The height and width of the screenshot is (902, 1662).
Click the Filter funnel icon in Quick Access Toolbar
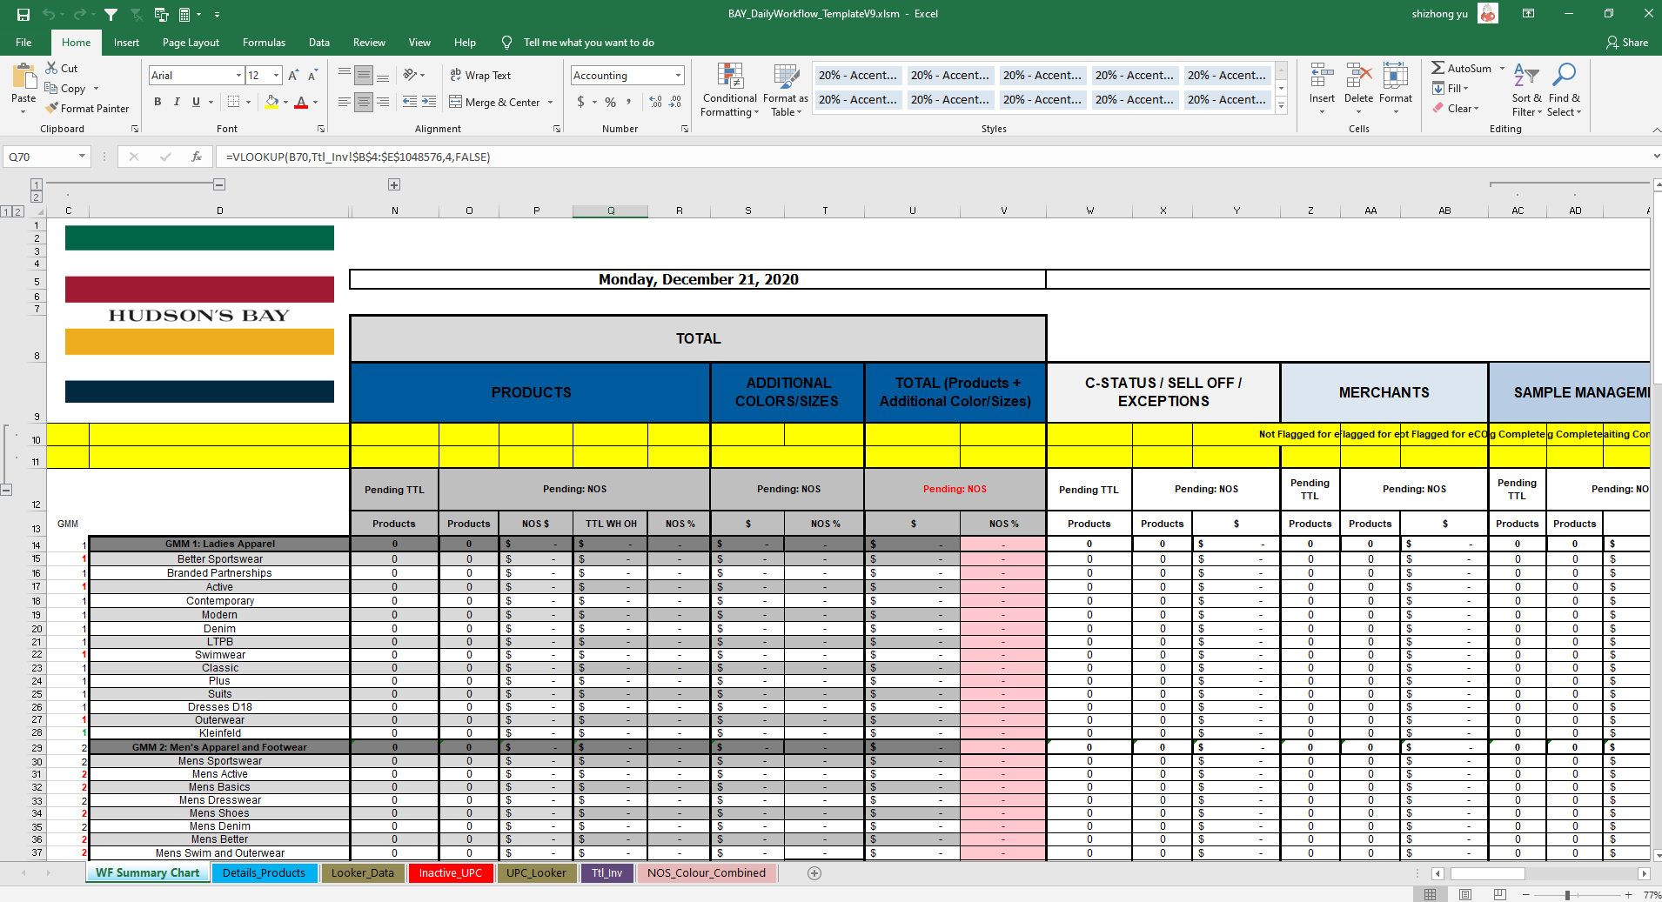pos(111,14)
